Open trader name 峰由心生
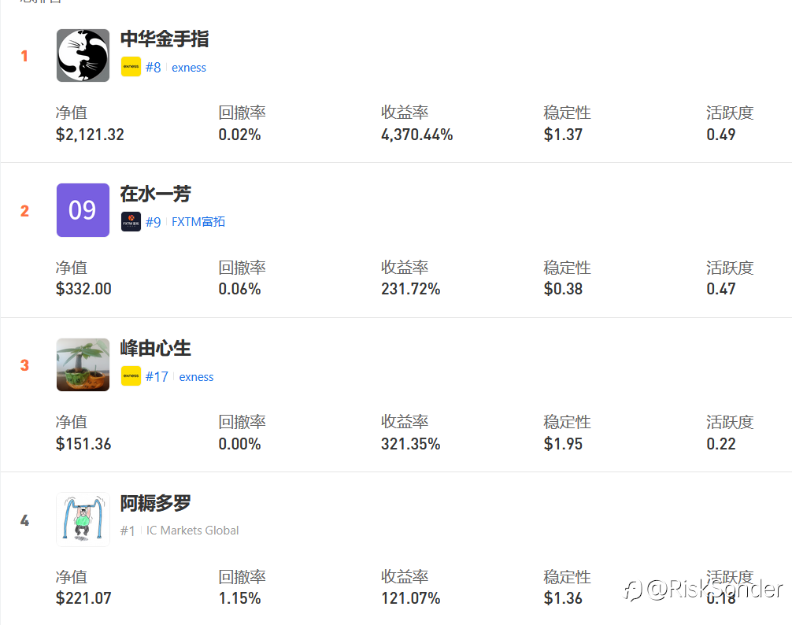792x625 pixels. pyautogui.click(x=156, y=349)
